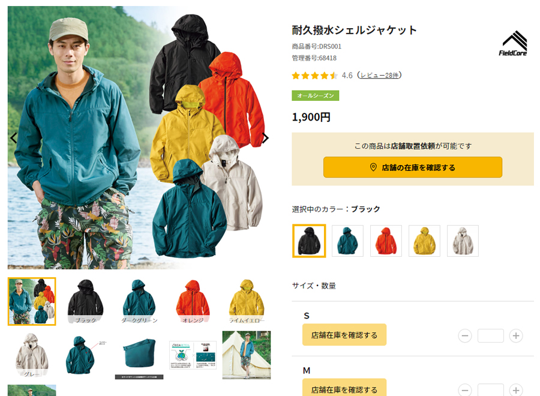Advance to the next product image arrow
The image size is (540, 396).
click(265, 138)
